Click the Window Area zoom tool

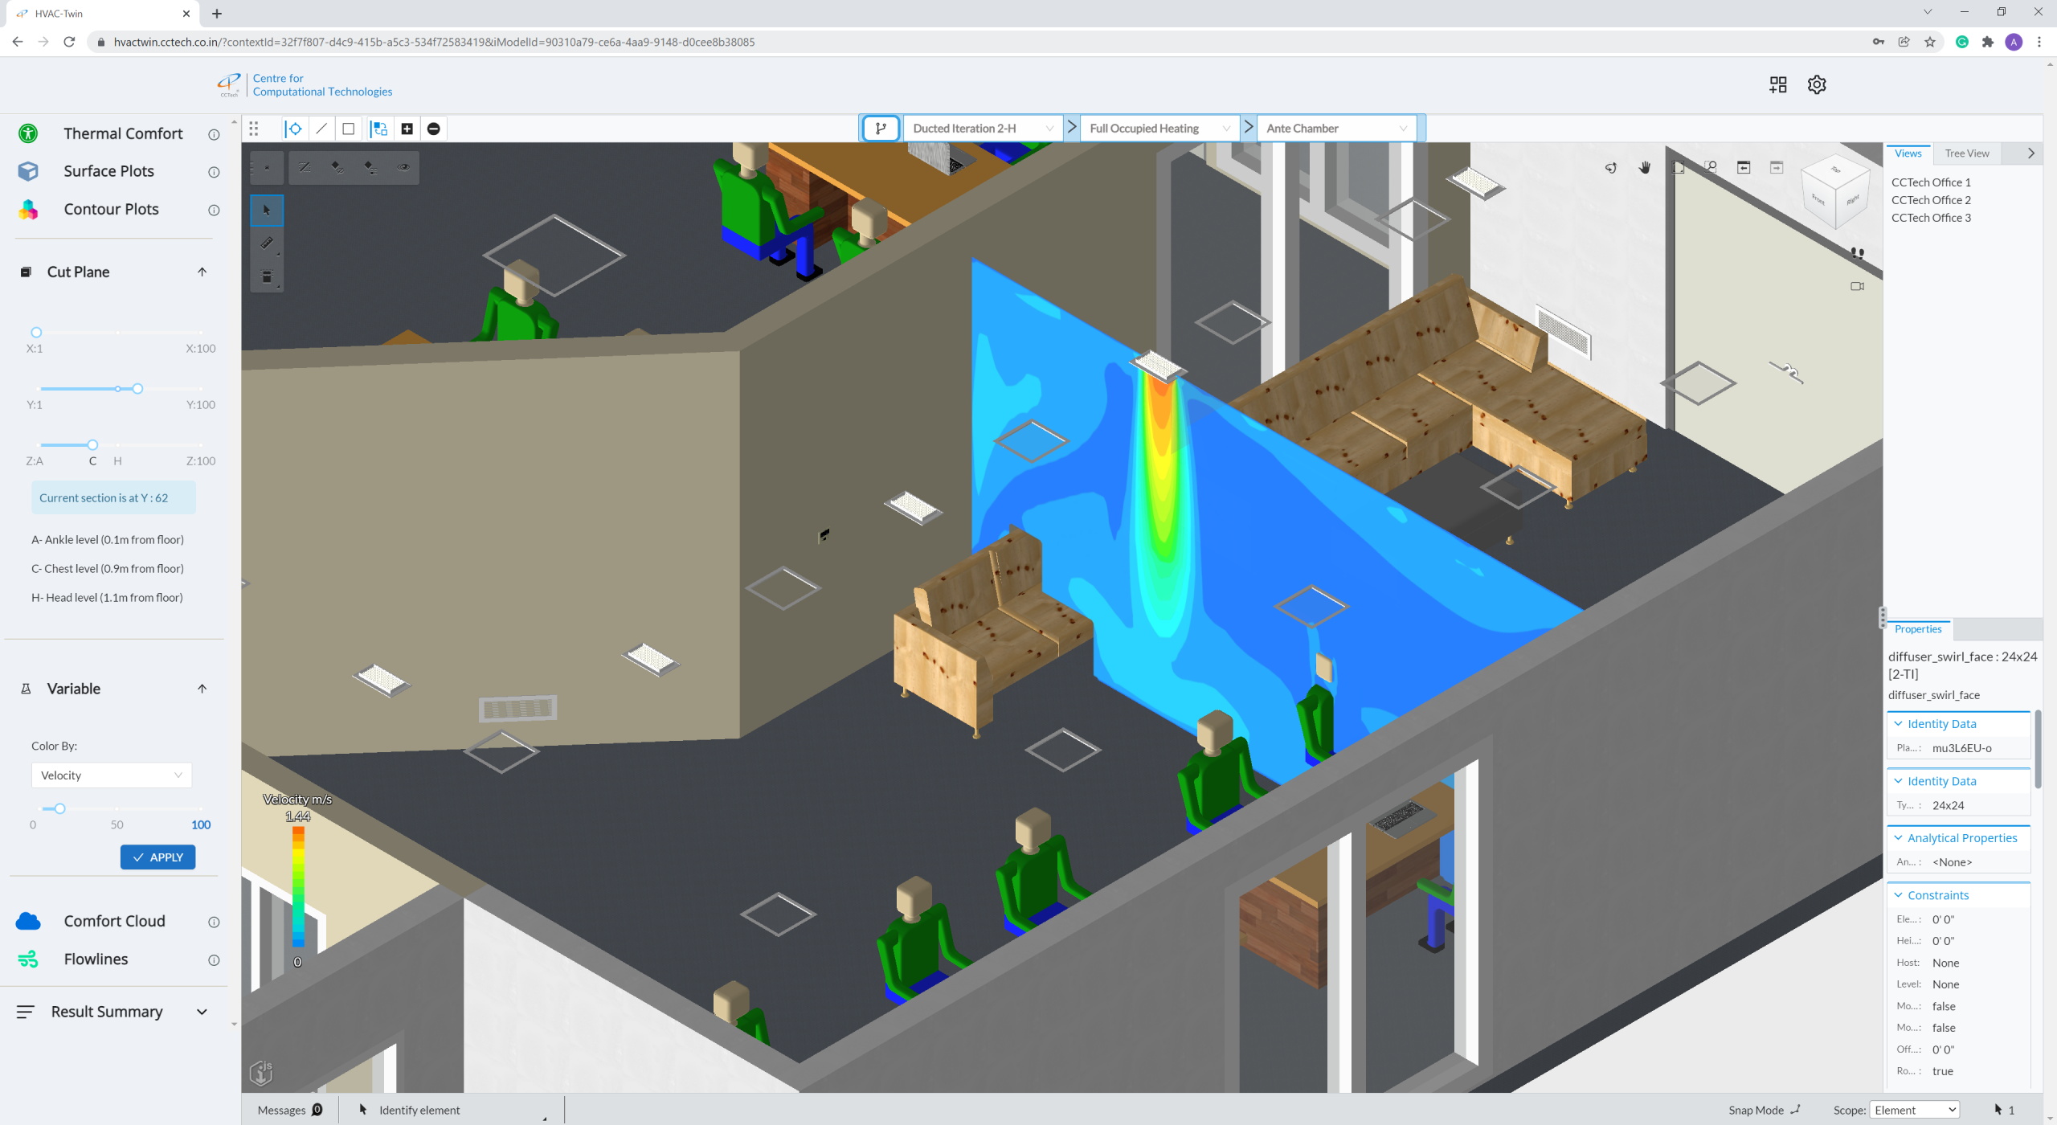pyautogui.click(x=1711, y=167)
